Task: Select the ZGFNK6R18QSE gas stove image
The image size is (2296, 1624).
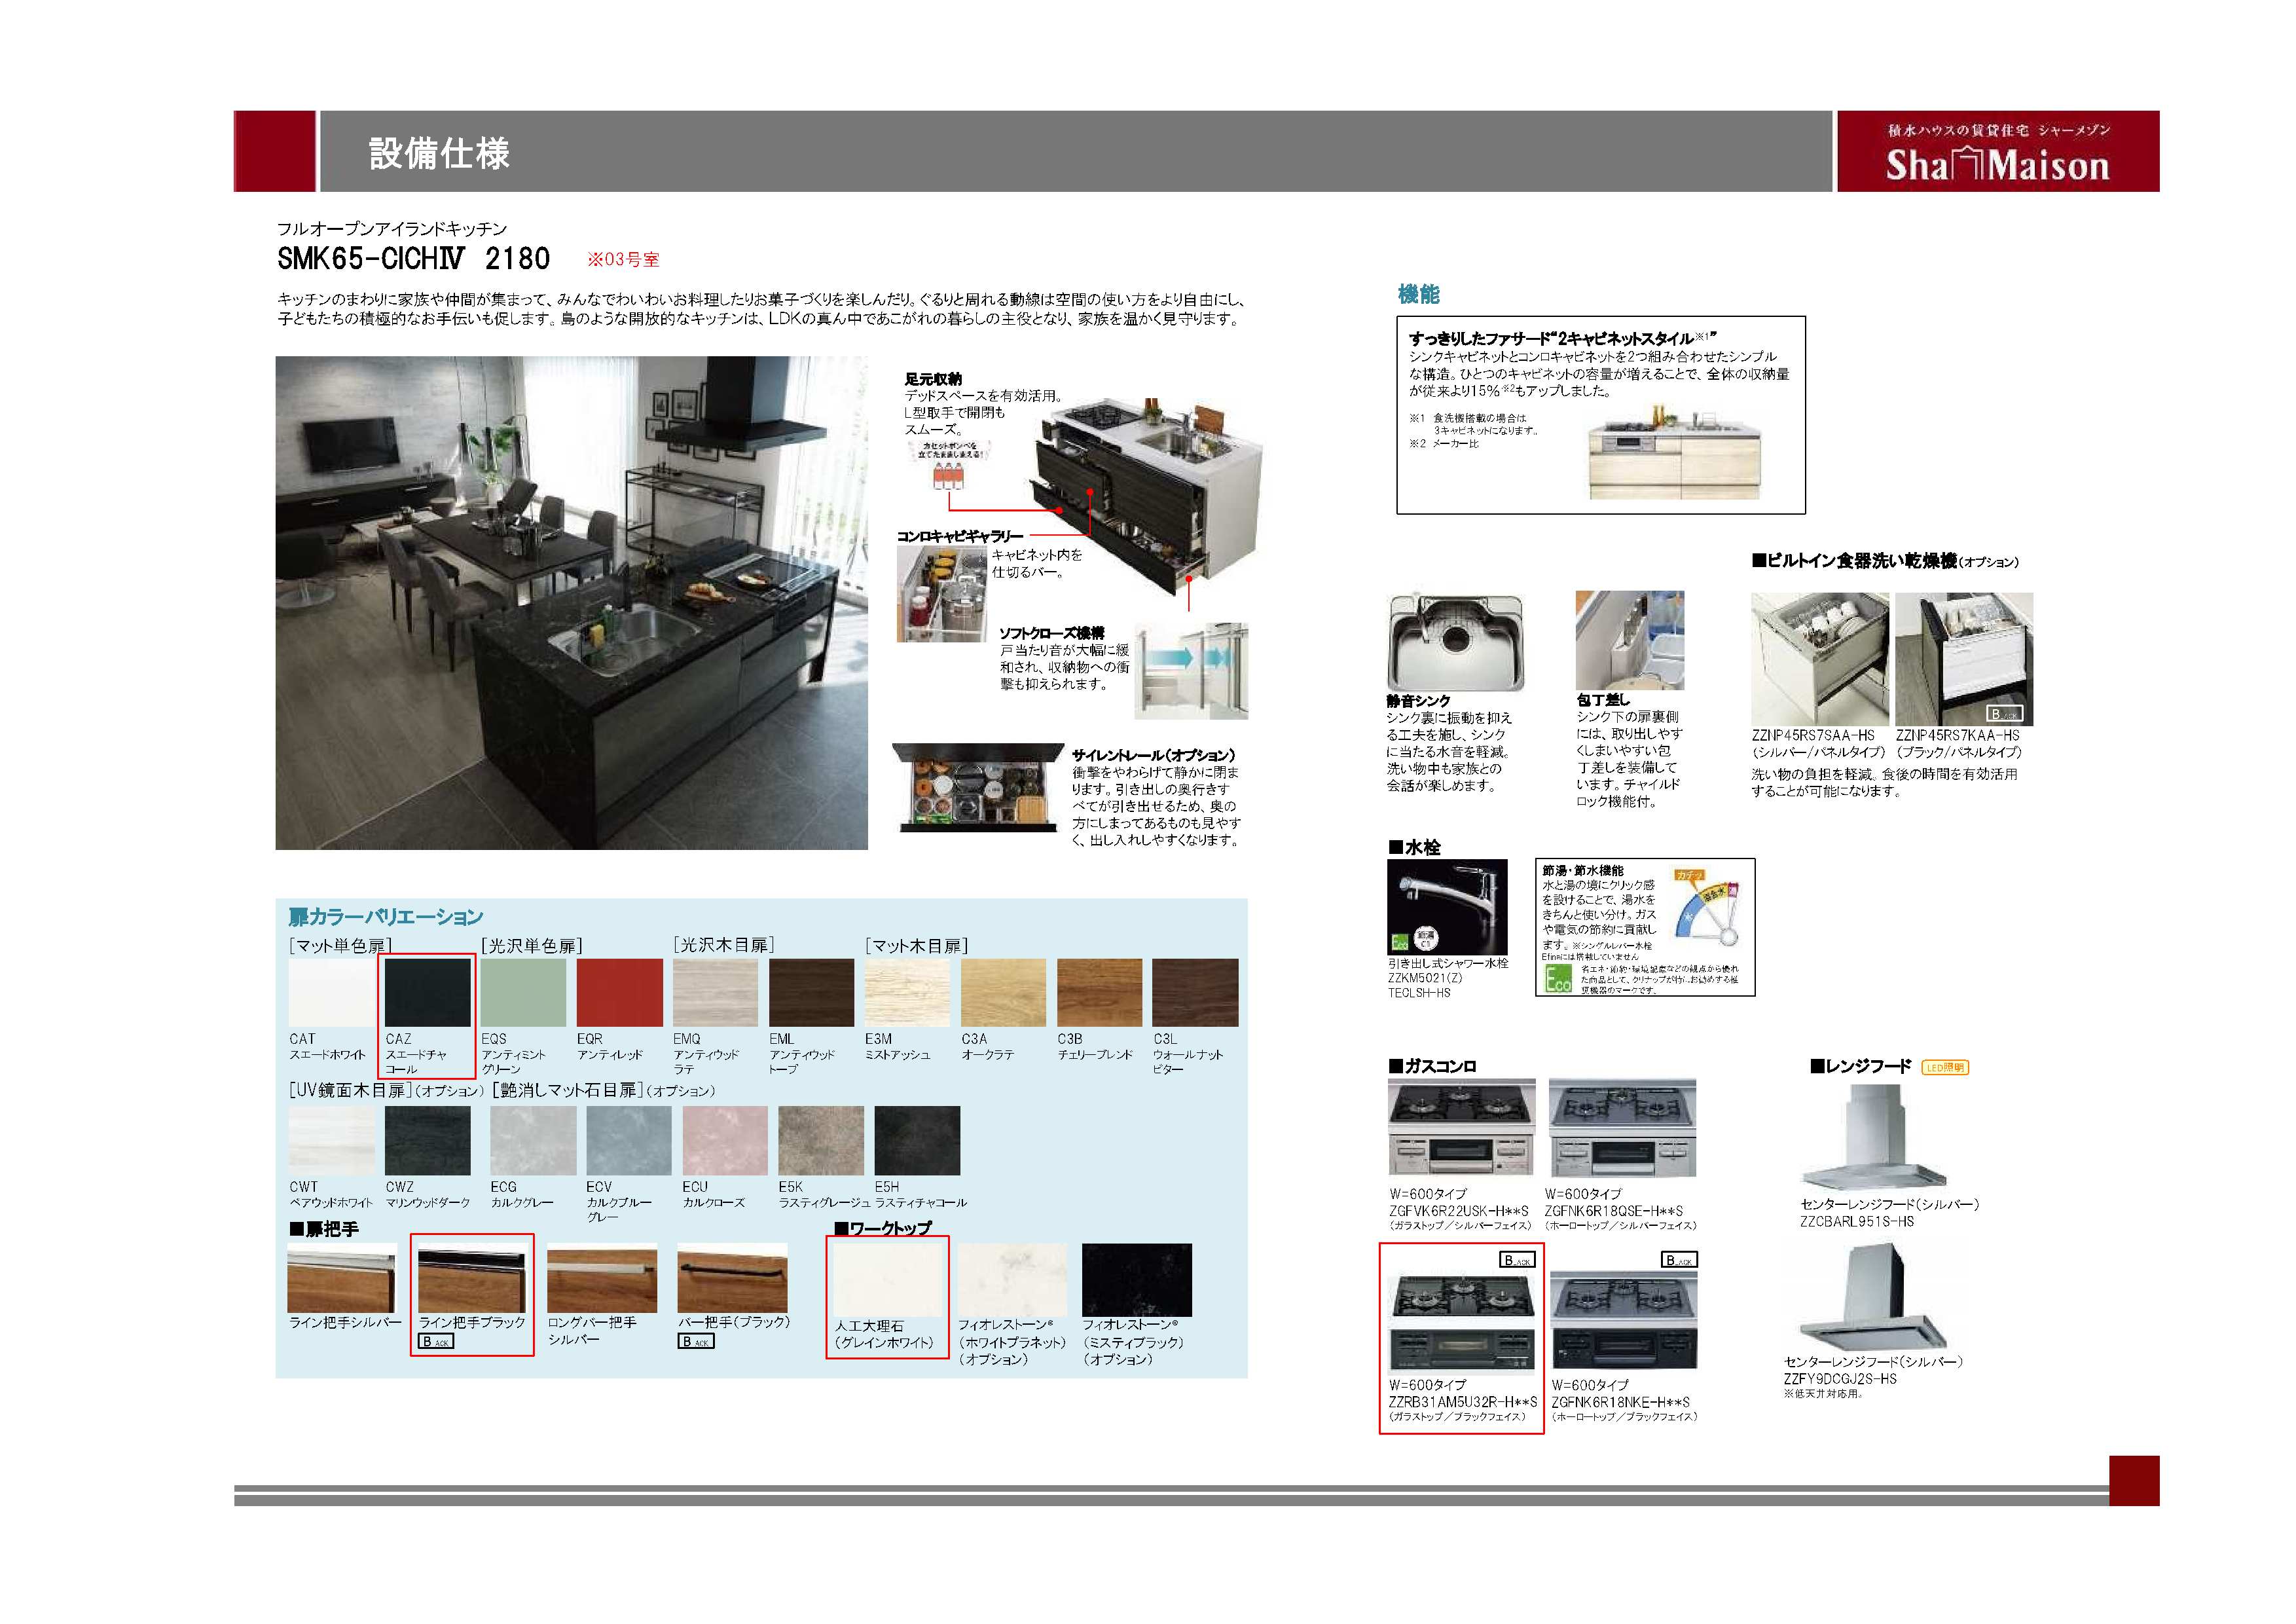Action: 1622,1127
